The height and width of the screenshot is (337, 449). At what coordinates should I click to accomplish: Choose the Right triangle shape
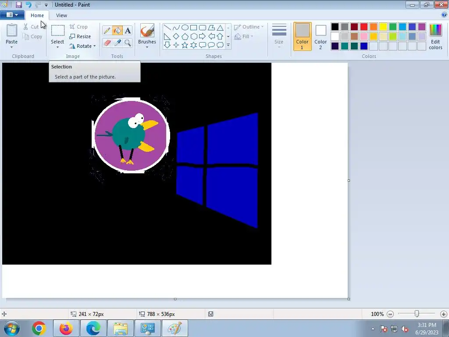pyautogui.click(x=167, y=36)
